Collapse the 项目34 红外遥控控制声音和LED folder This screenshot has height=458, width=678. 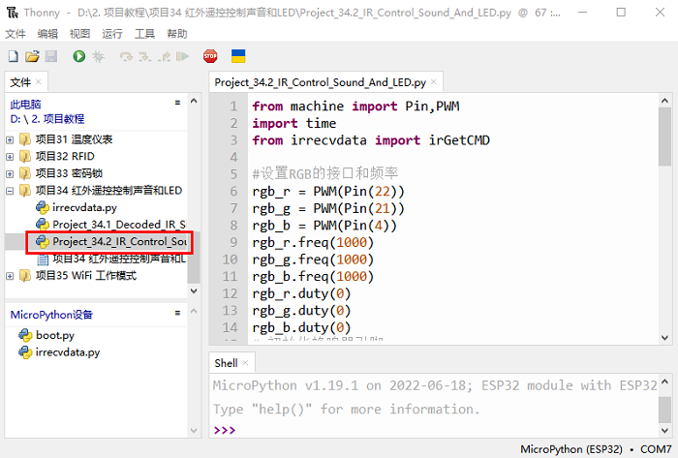point(11,190)
